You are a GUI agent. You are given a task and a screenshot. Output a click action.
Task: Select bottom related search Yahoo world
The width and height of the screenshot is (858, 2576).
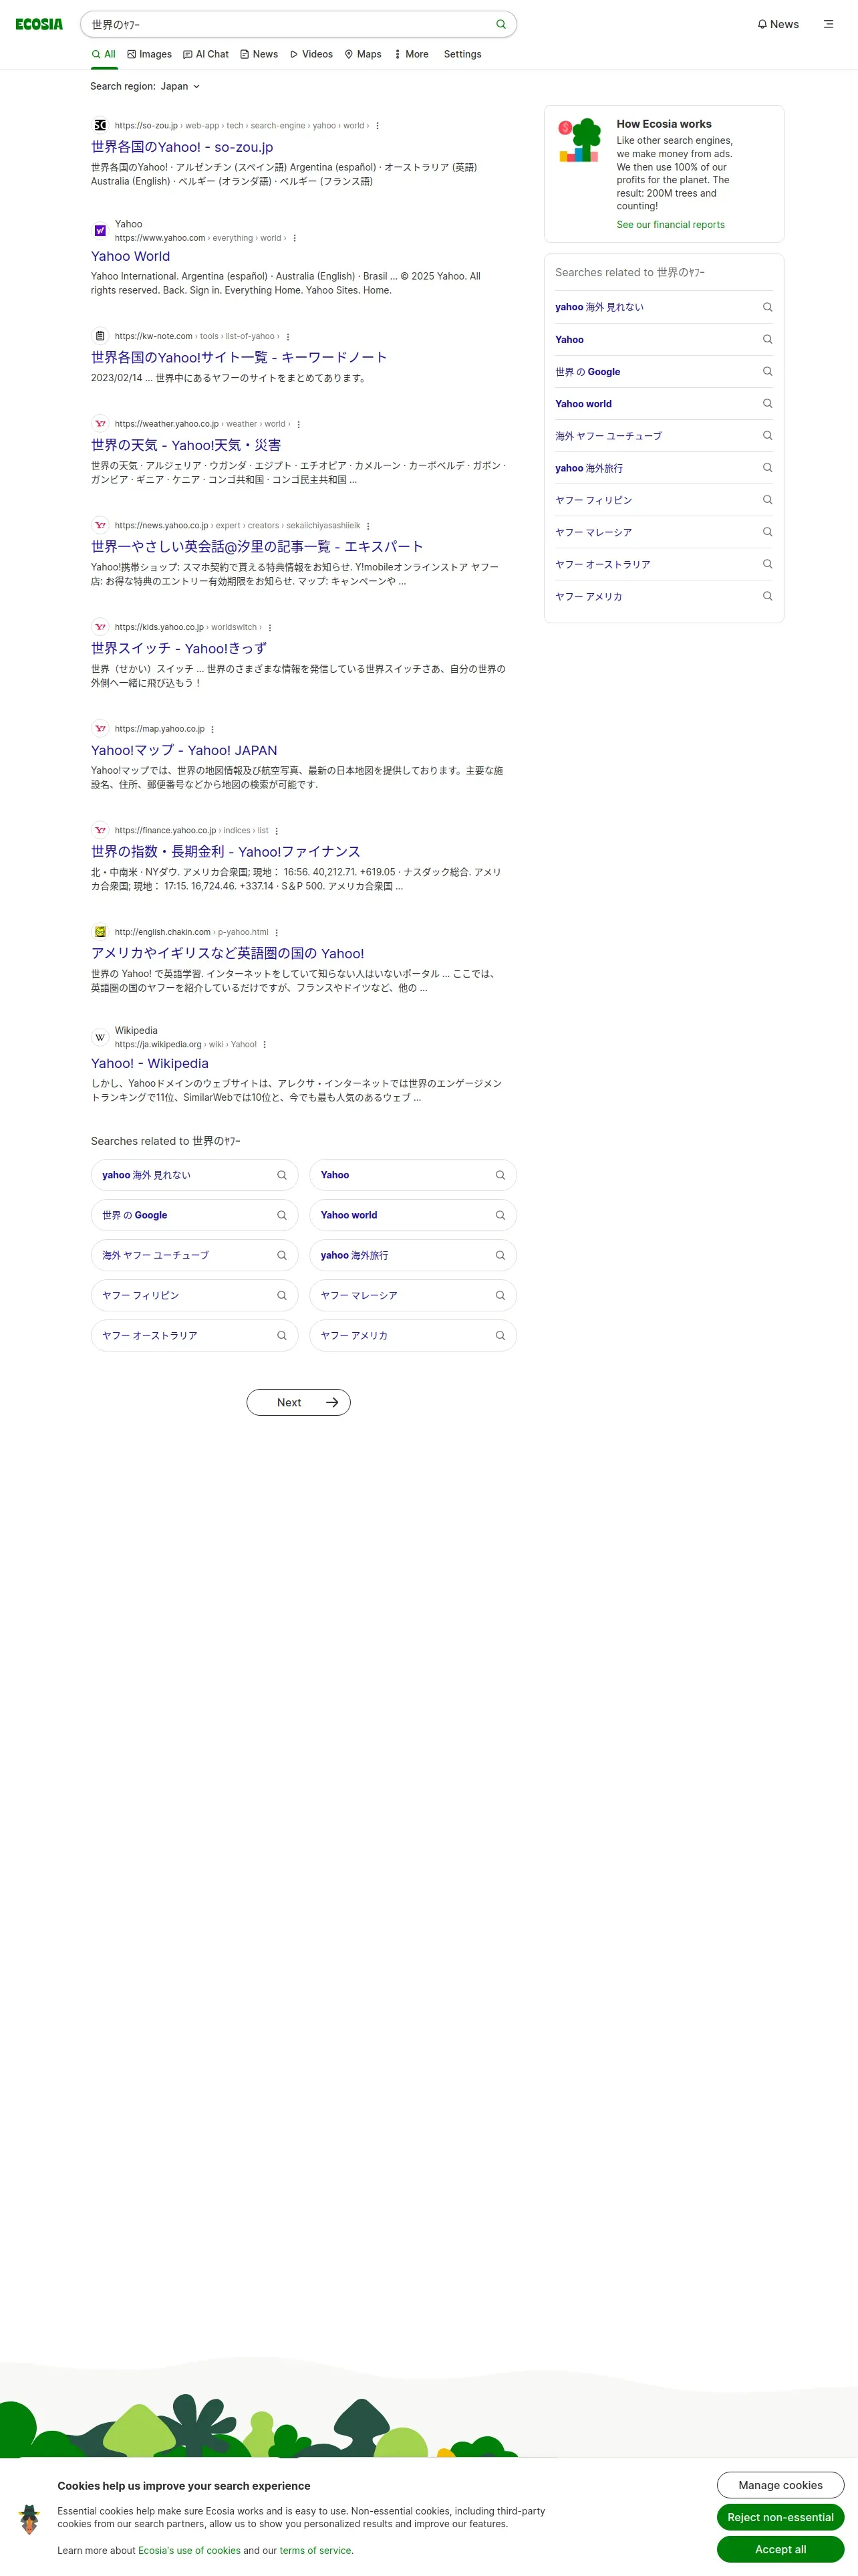point(412,1215)
